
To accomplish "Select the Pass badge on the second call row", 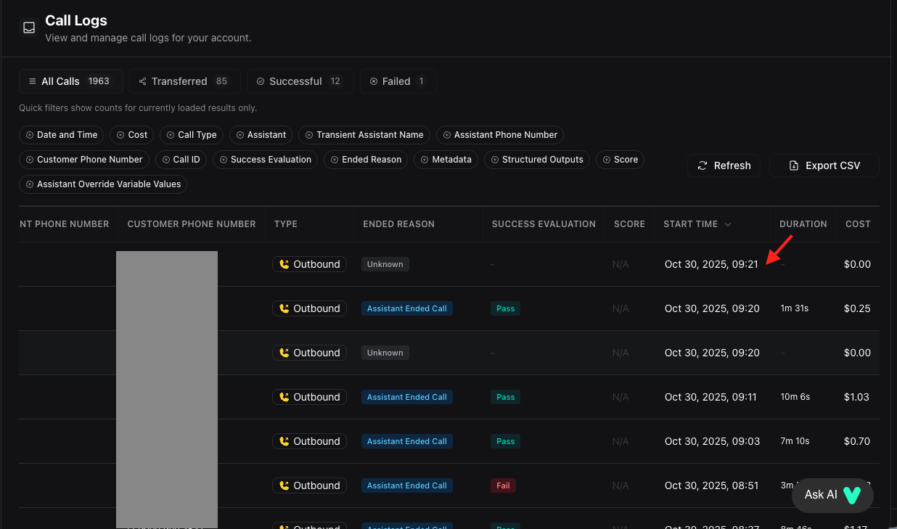I will tap(505, 308).
